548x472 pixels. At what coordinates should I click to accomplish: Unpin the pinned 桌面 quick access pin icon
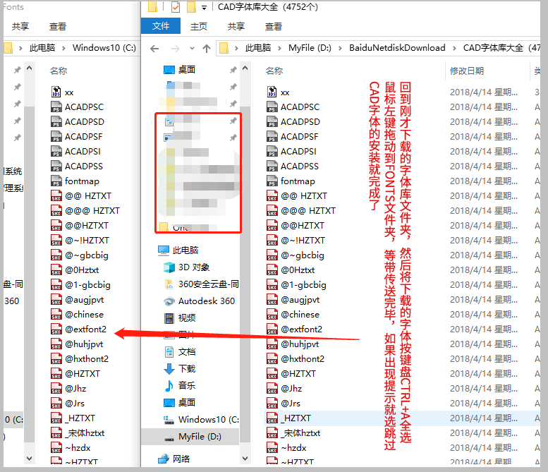click(233, 70)
